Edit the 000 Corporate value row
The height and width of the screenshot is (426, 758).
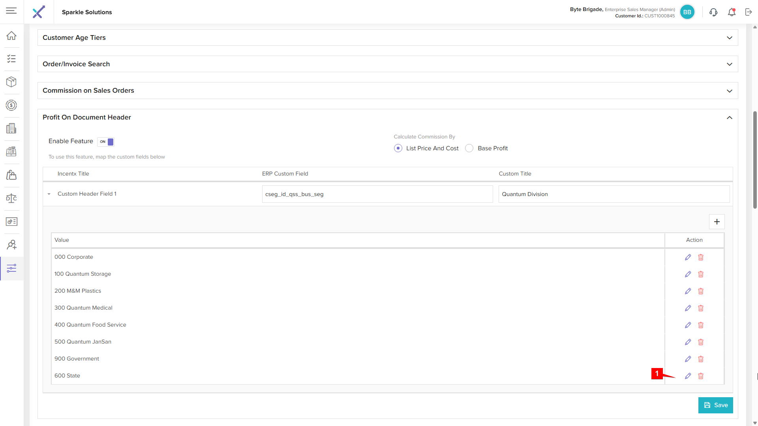tap(688, 257)
